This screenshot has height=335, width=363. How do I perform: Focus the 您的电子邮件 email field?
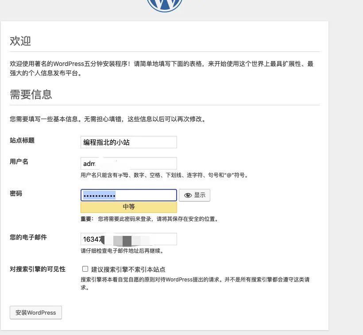[x=129, y=239]
